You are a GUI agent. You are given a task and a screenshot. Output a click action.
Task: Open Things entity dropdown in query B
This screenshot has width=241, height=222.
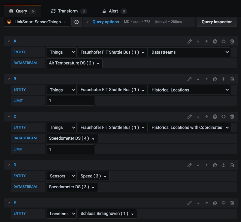click(61, 90)
